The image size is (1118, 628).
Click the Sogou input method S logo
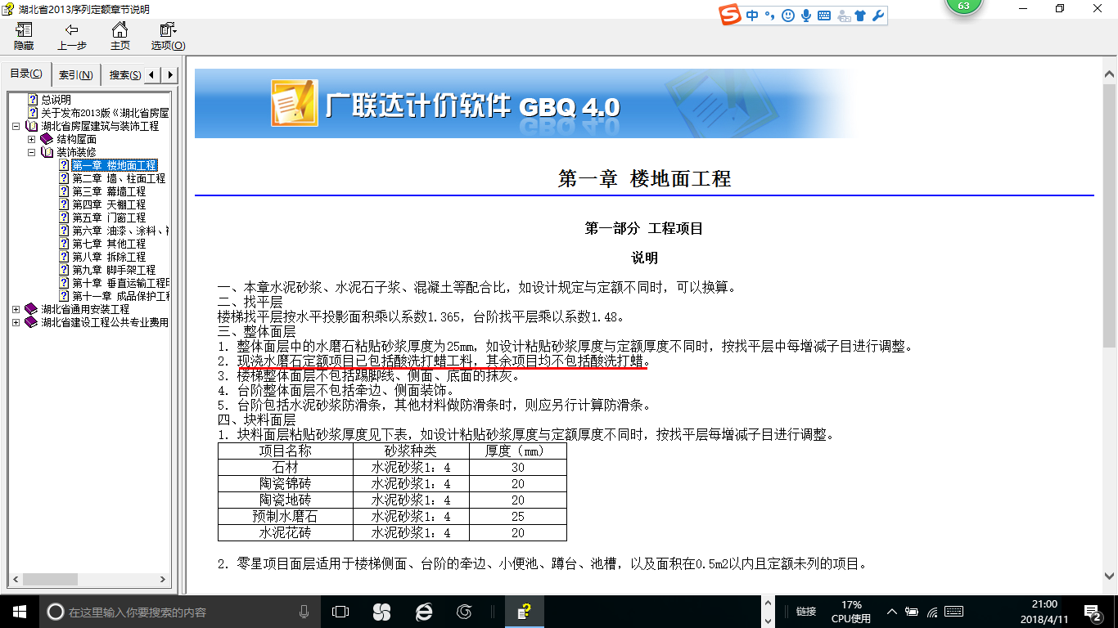(729, 15)
